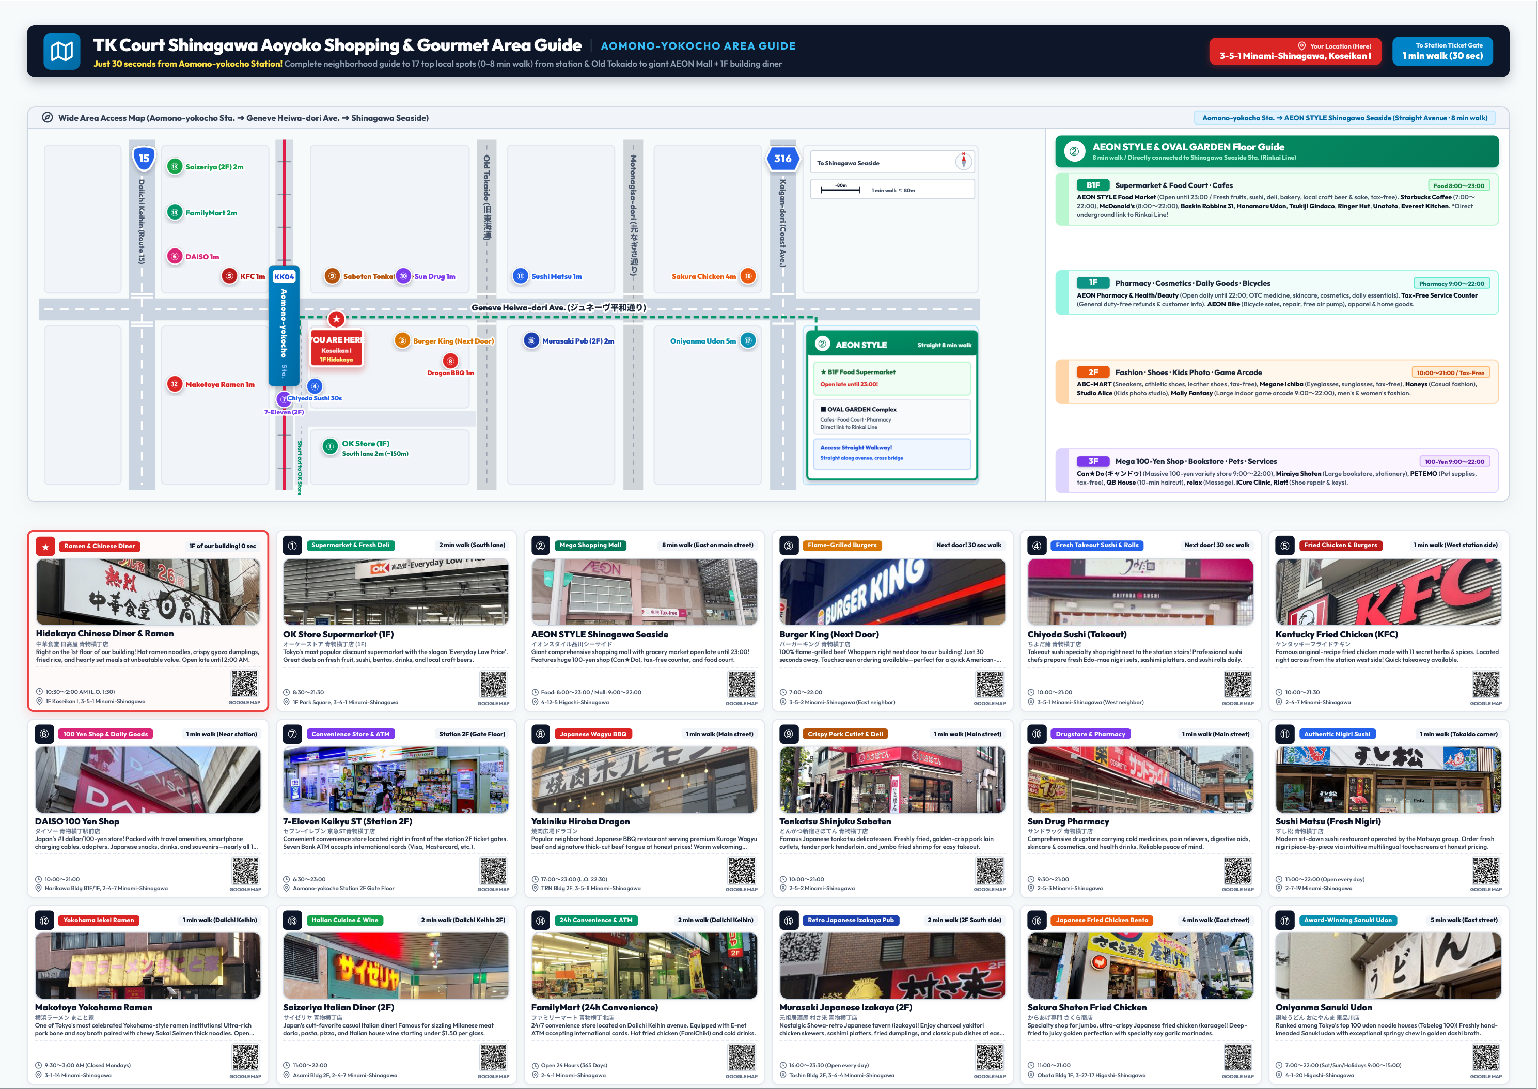Click map pin 6 for DAISO

(175, 256)
